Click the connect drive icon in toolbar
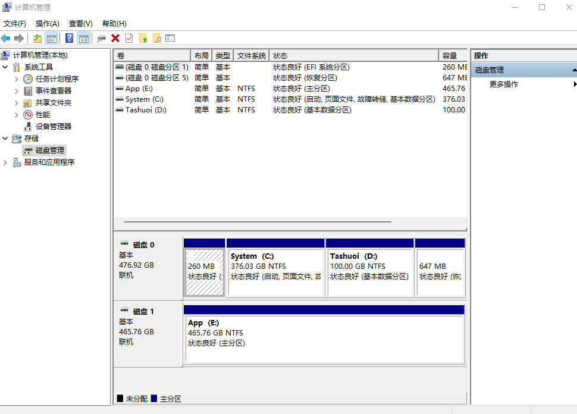The width and height of the screenshot is (577, 414). pos(101,38)
